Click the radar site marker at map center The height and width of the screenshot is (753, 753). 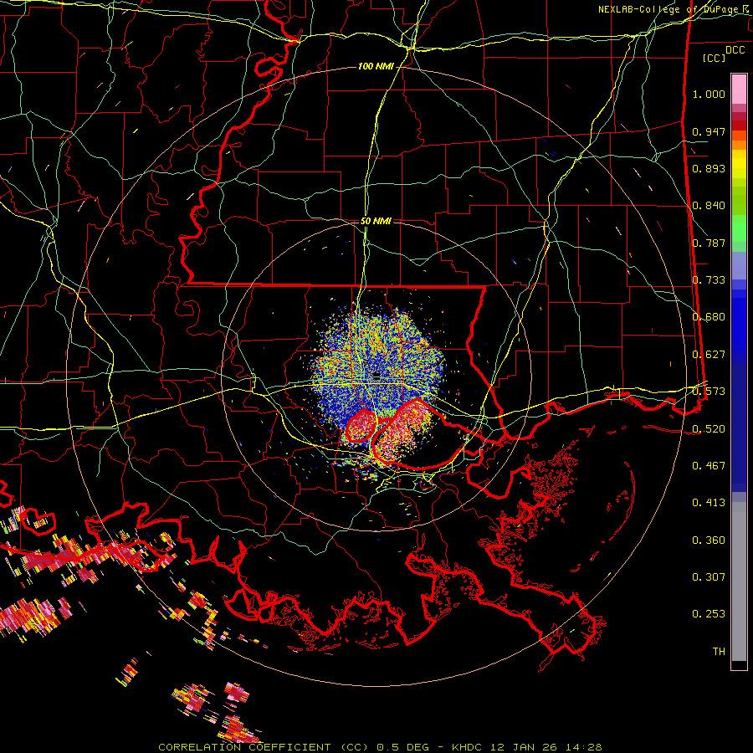pos(377,377)
